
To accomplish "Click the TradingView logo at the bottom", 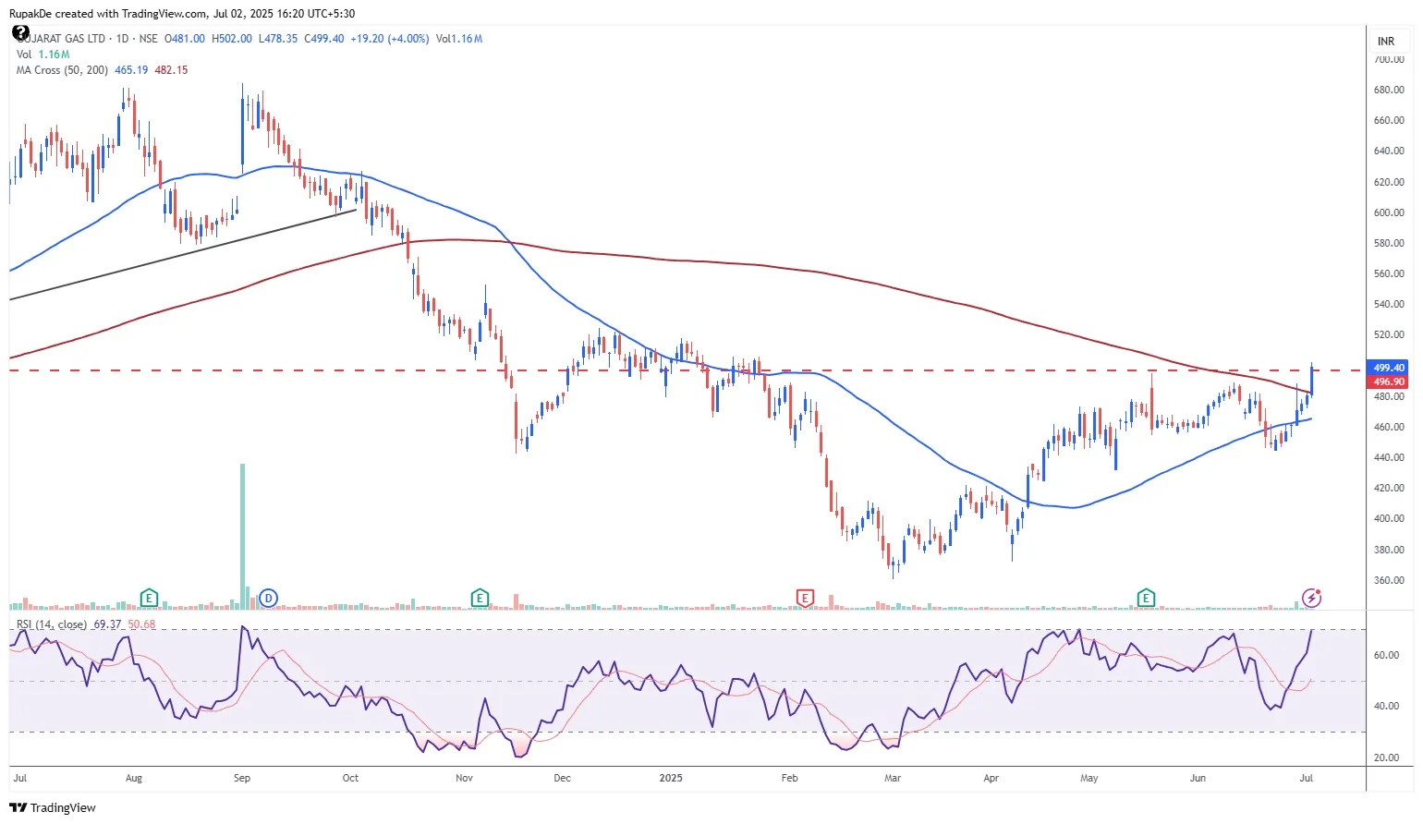I will point(53,808).
